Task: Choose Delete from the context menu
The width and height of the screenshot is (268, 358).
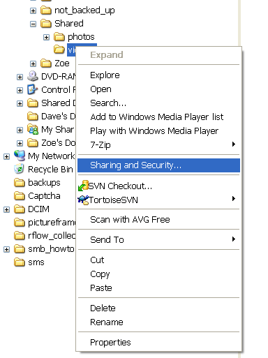Action: 158,308
